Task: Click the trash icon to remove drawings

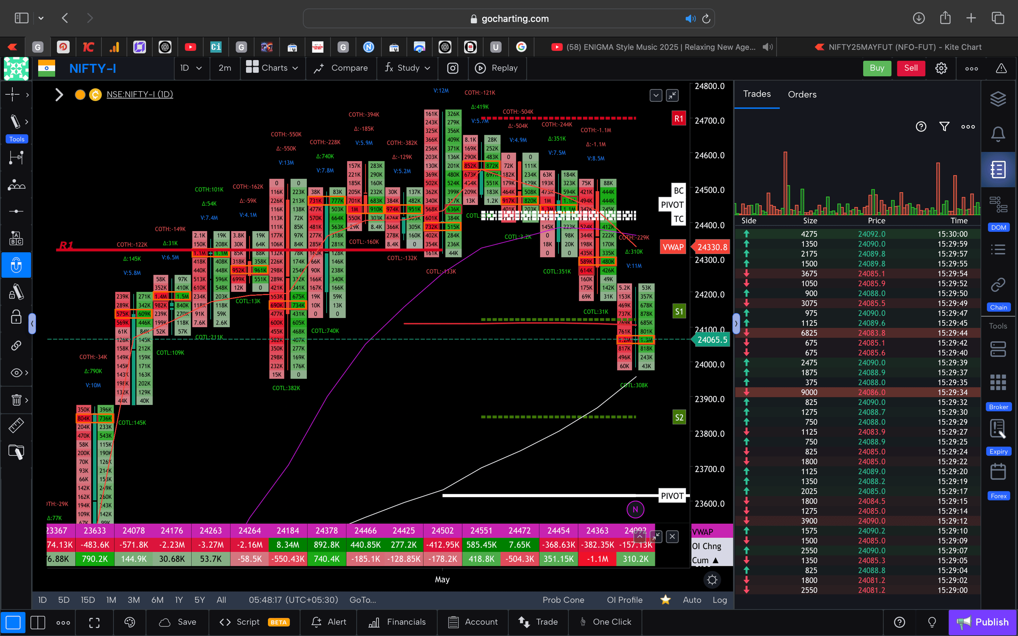Action: (x=16, y=400)
